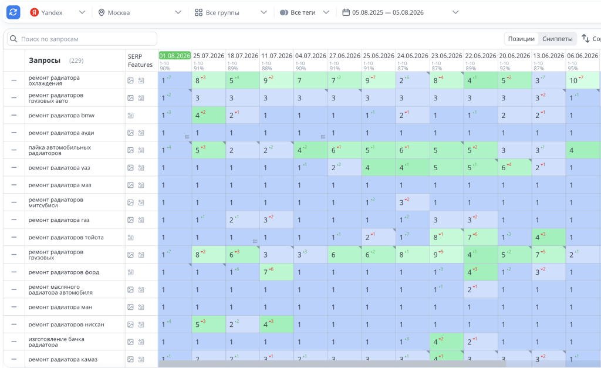Image resolution: width=601 pixels, height=368 pixels.
Task: Click image SERP icon for ремонт радиатора охлаждения
Action: [131, 80]
